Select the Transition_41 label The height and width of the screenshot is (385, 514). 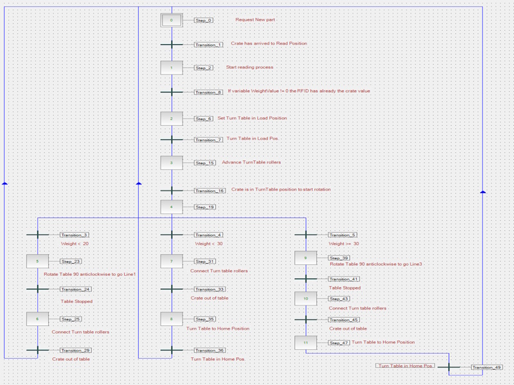[x=344, y=279]
